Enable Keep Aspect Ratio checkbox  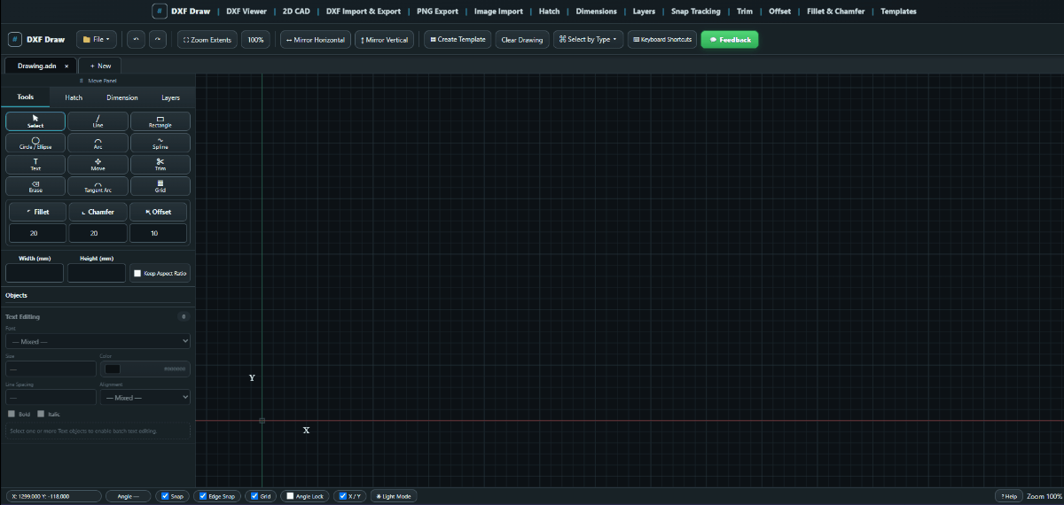click(137, 274)
